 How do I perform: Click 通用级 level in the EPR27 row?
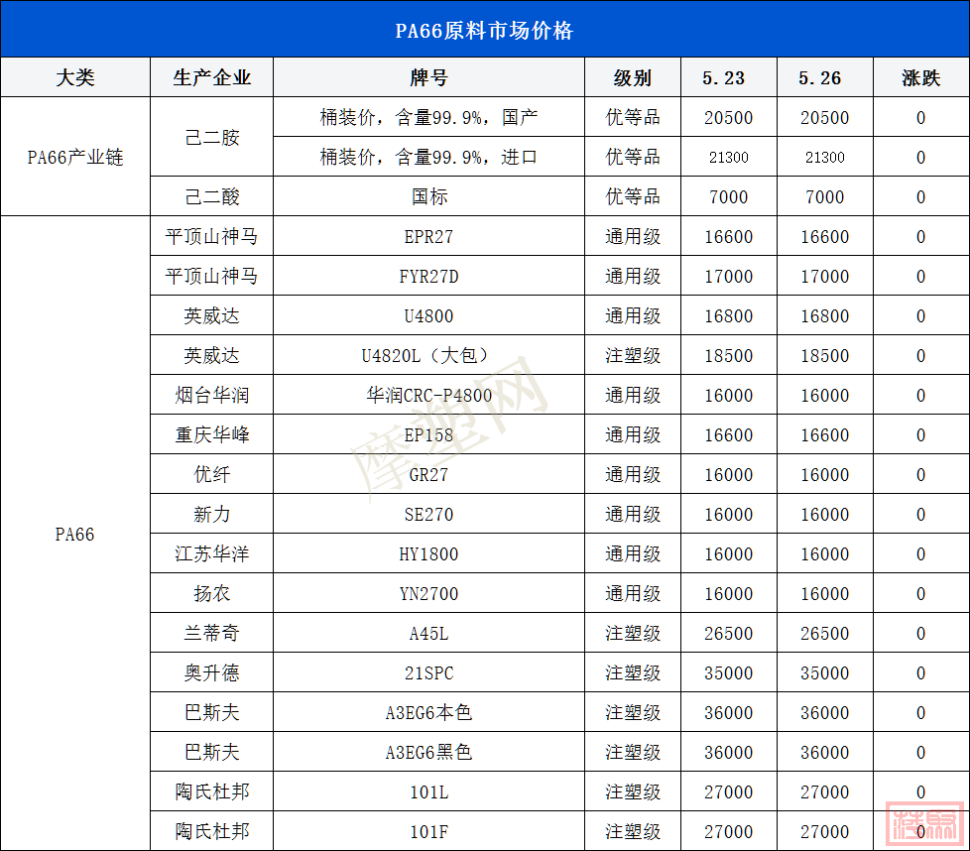point(632,236)
